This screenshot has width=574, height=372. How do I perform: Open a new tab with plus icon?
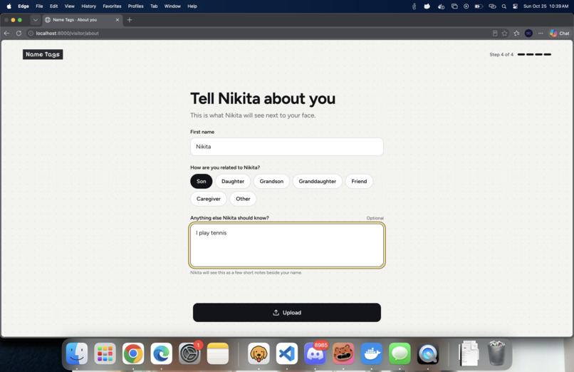click(x=129, y=20)
